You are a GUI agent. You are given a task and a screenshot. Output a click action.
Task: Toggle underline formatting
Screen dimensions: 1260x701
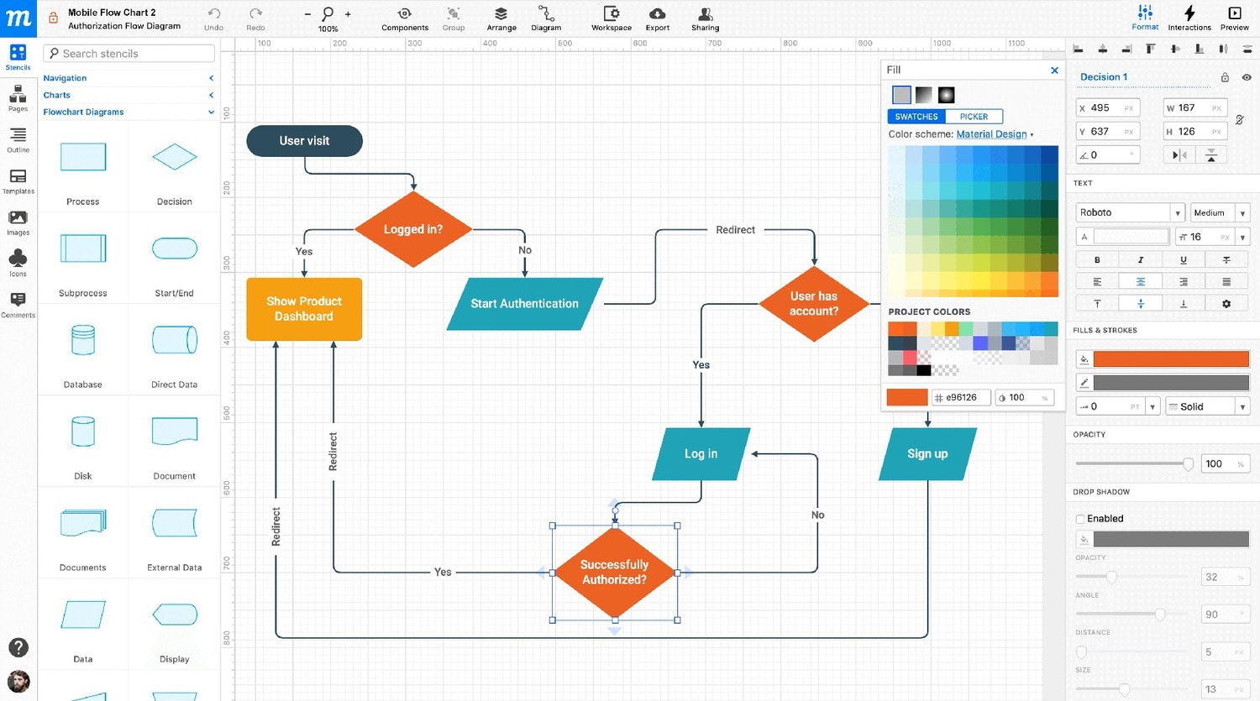tap(1183, 259)
